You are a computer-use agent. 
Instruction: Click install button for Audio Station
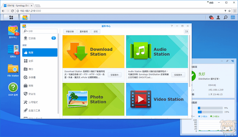tap(178, 75)
